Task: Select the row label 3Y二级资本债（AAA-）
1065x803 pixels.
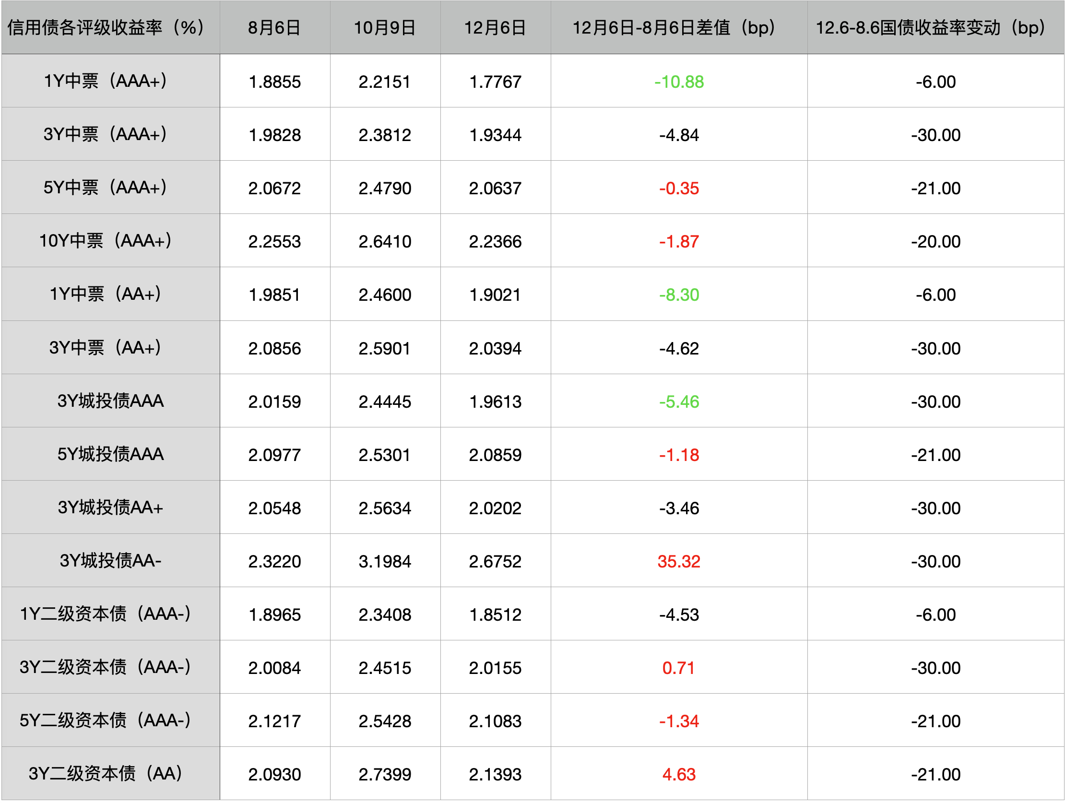Action: click(110, 667)
